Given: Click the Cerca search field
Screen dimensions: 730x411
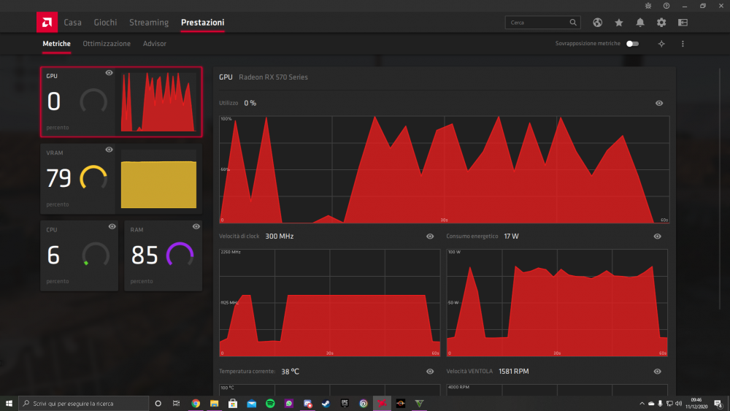Looking at the screenshot, I should click(x=542, y=23).
